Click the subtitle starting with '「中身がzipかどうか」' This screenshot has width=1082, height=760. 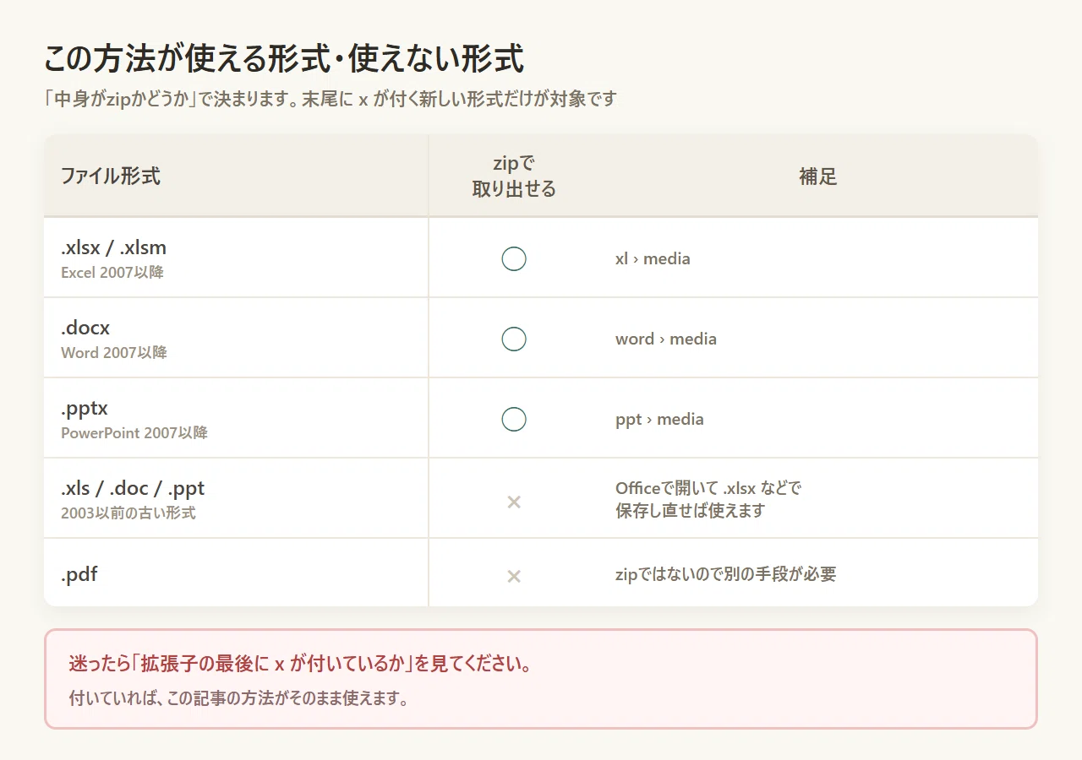[x=331, y=99]
